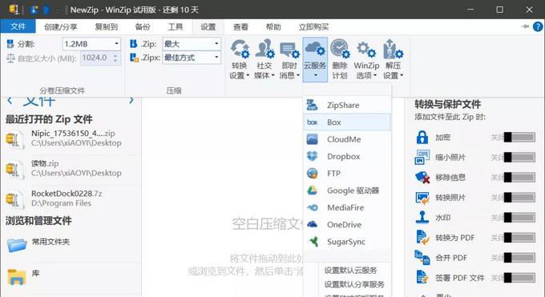Open the 文件 ribbon tab

click(x=18, y=26)
